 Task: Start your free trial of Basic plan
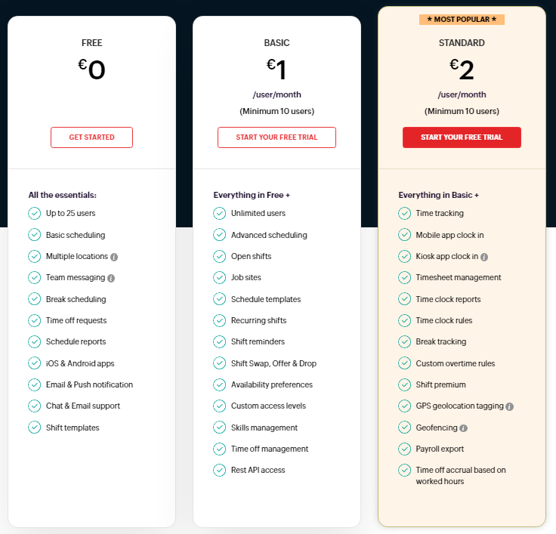276,137
